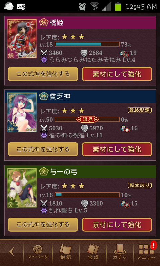
Task: Click 与一の弓's この式神を強化する button
Action: (x=43, y=225)
